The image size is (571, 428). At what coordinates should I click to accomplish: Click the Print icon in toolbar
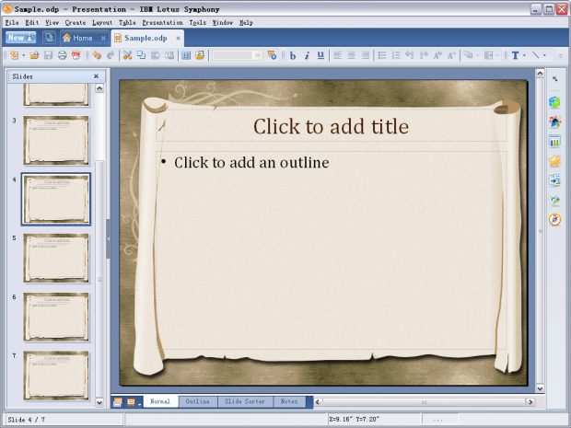tap(62, 55)
